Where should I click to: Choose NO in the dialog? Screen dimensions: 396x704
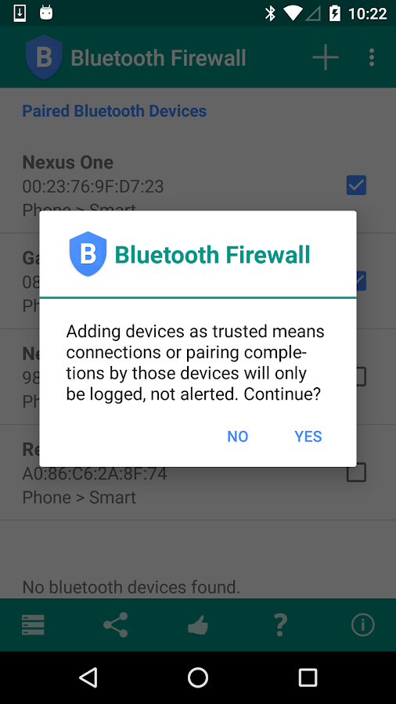pos(237,436)
